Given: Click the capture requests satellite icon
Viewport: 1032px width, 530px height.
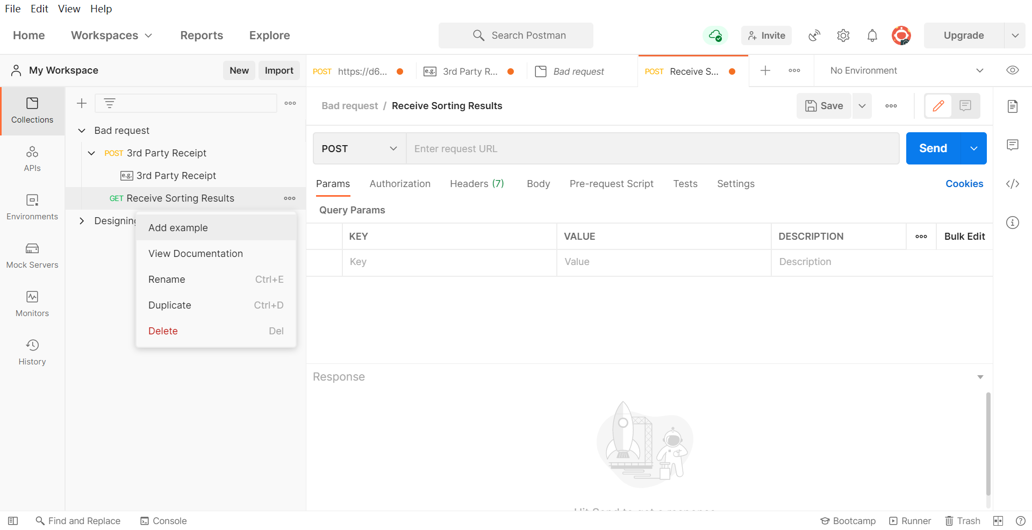Looking at the screenshot, I should pyautogui.click(x=814, y=35).
